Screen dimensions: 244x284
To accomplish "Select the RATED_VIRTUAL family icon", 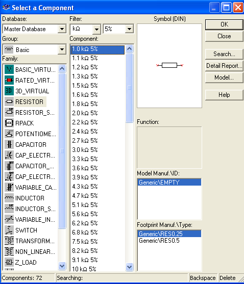I will tap(9, 80).
